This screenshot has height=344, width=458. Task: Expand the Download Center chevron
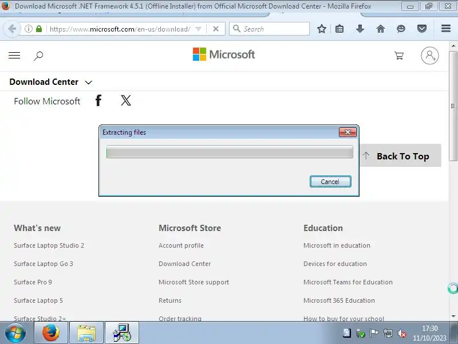tap(89, 83)
